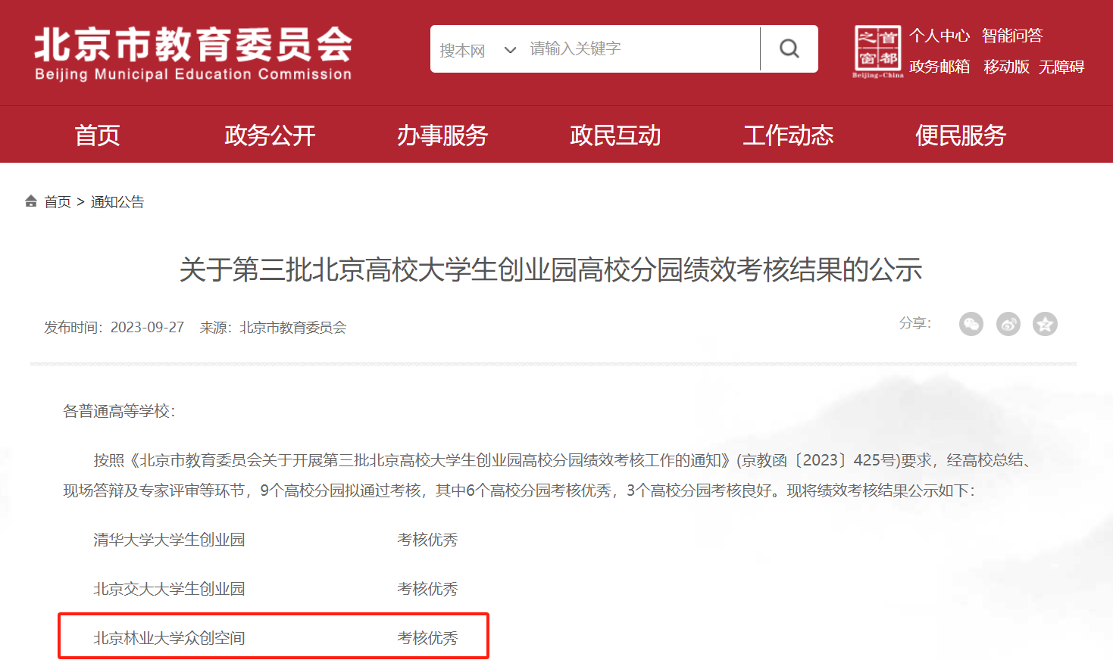Click the search magnifier icon
The image size is (1113, 660).
click(789, 48)
